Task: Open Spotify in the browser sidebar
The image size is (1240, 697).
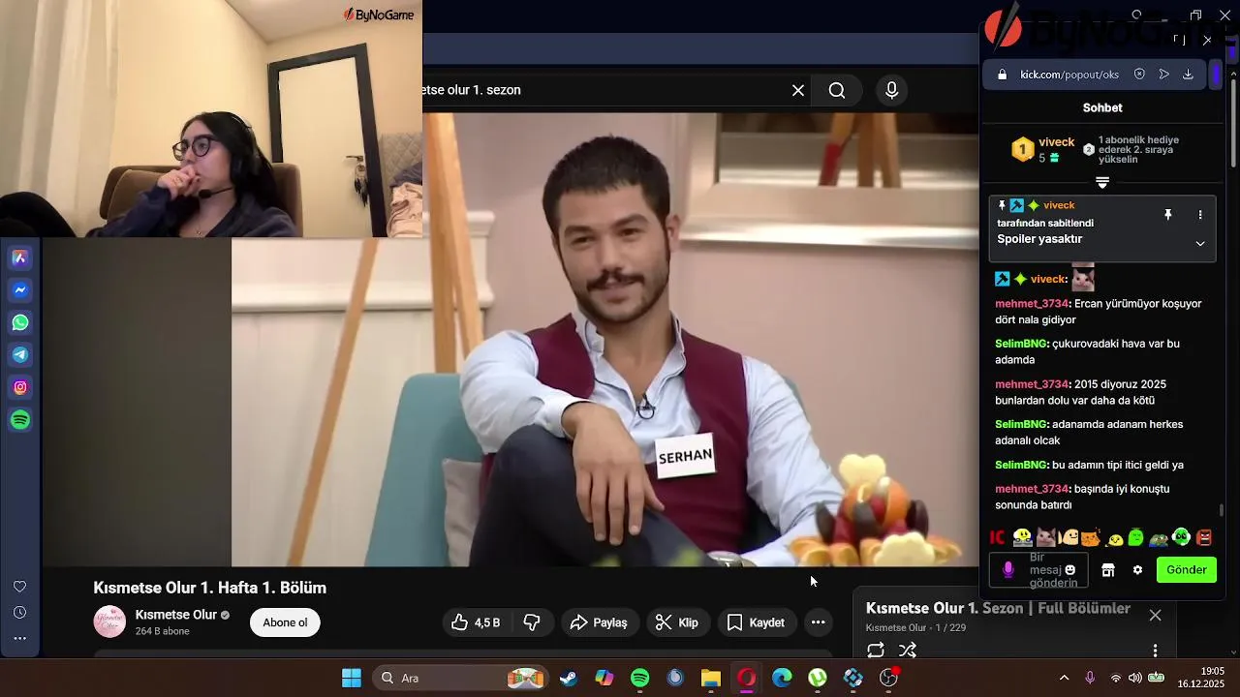Action: click(20, 420)
